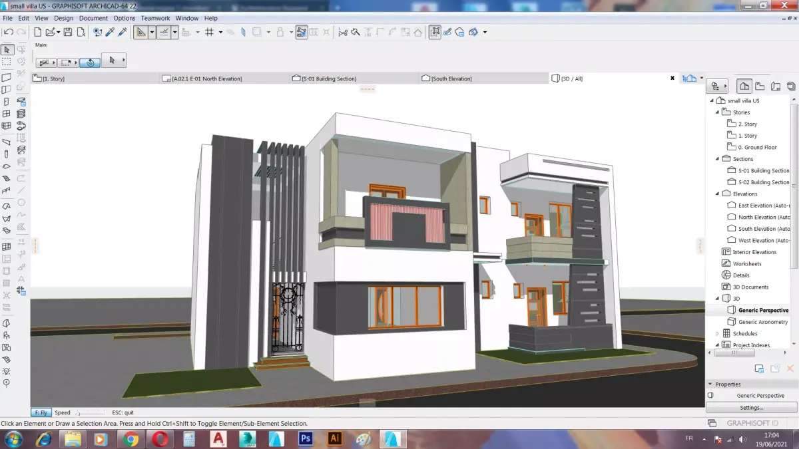This screenshot has height=449, width=799.
Task: Expand the Schedules tree node
Action: pos(718,333)
